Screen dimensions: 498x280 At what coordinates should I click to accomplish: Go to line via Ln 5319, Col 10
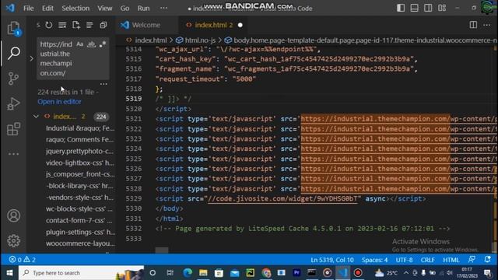point(332,260)
